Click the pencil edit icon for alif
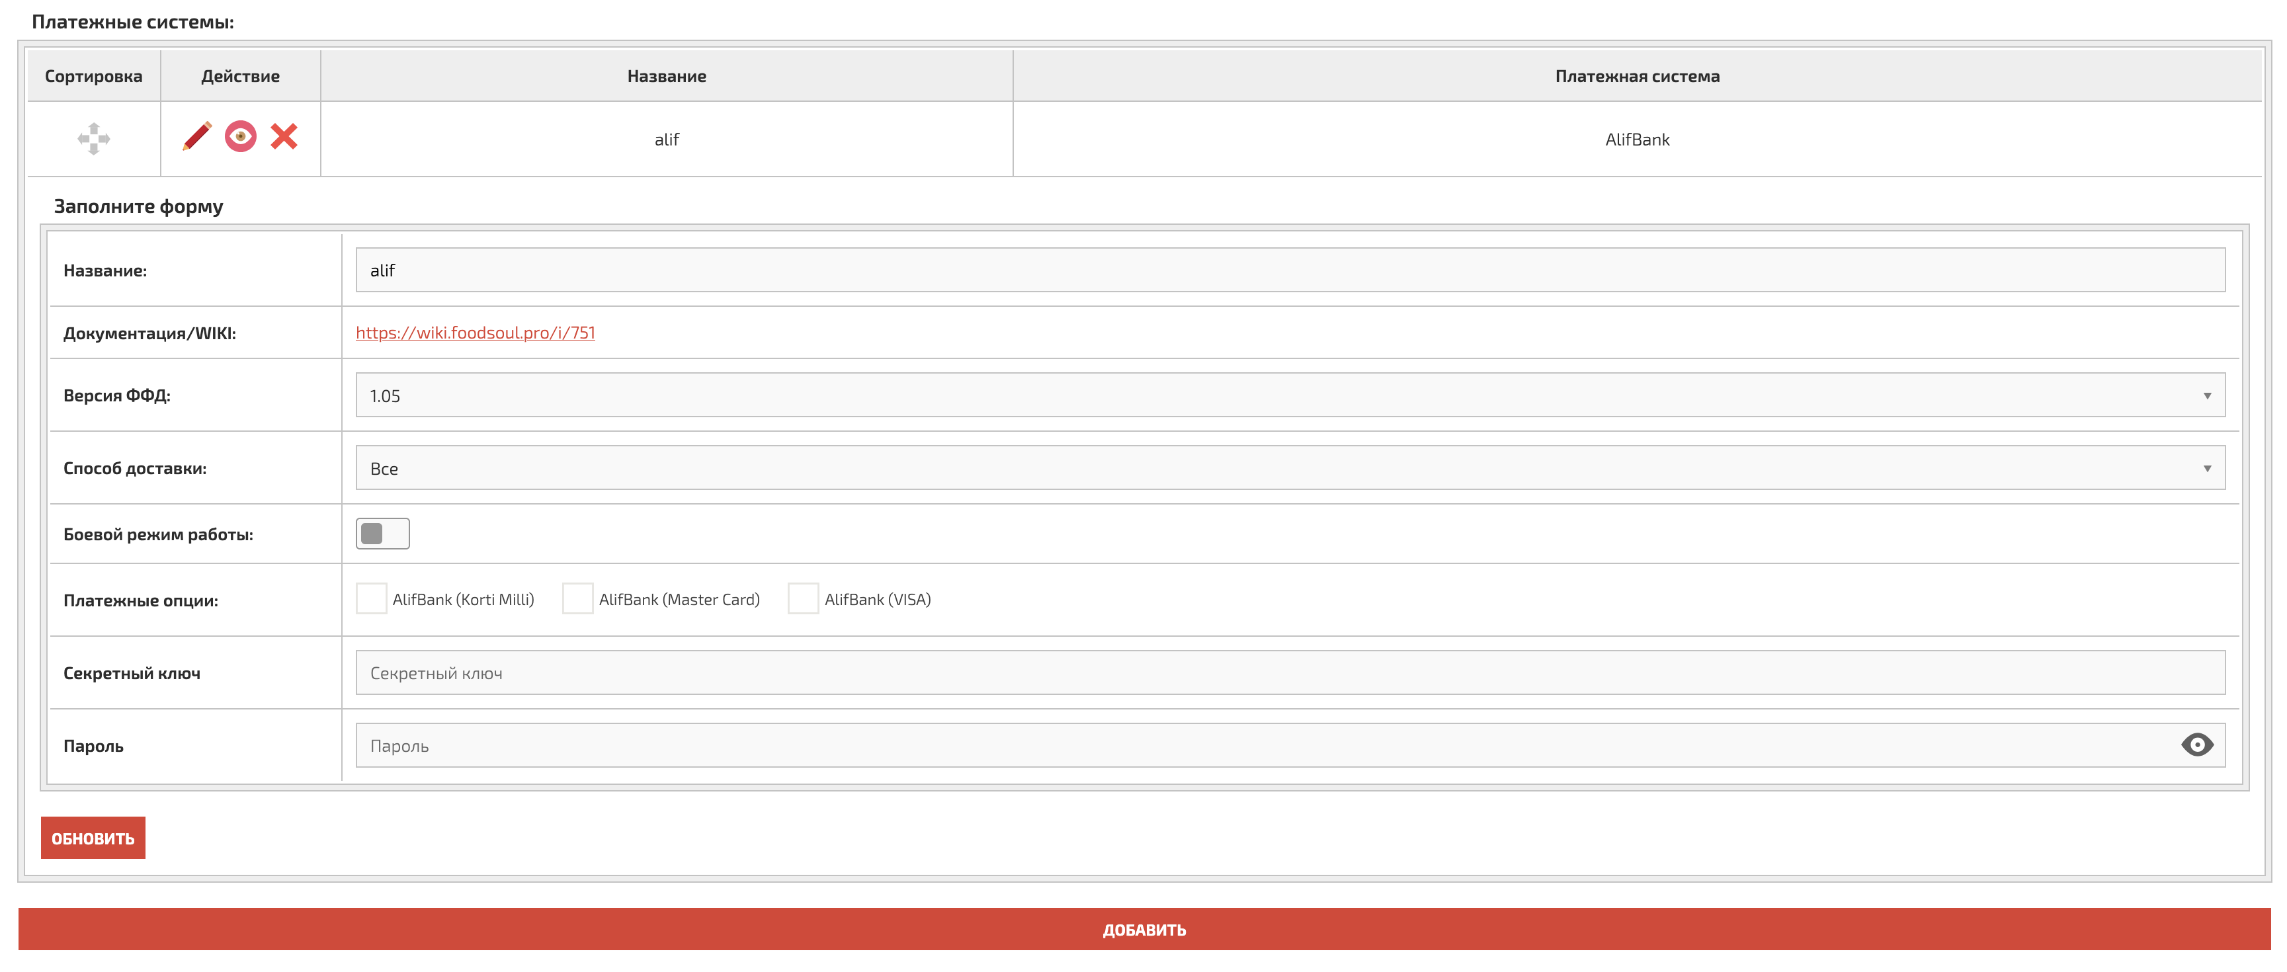Viewport: 2287px width, 972px height. (197, 137)
